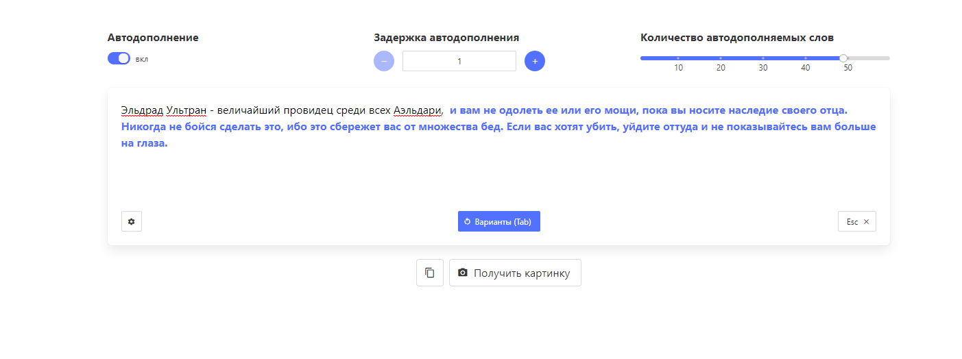Click the underlined word Аэльдари
Viewport: 962px width, 359px height.
418,110
